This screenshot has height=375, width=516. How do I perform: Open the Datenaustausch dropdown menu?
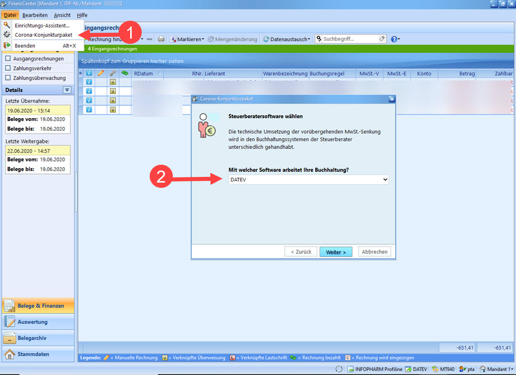pyautogui.click(x=286, y=39)
